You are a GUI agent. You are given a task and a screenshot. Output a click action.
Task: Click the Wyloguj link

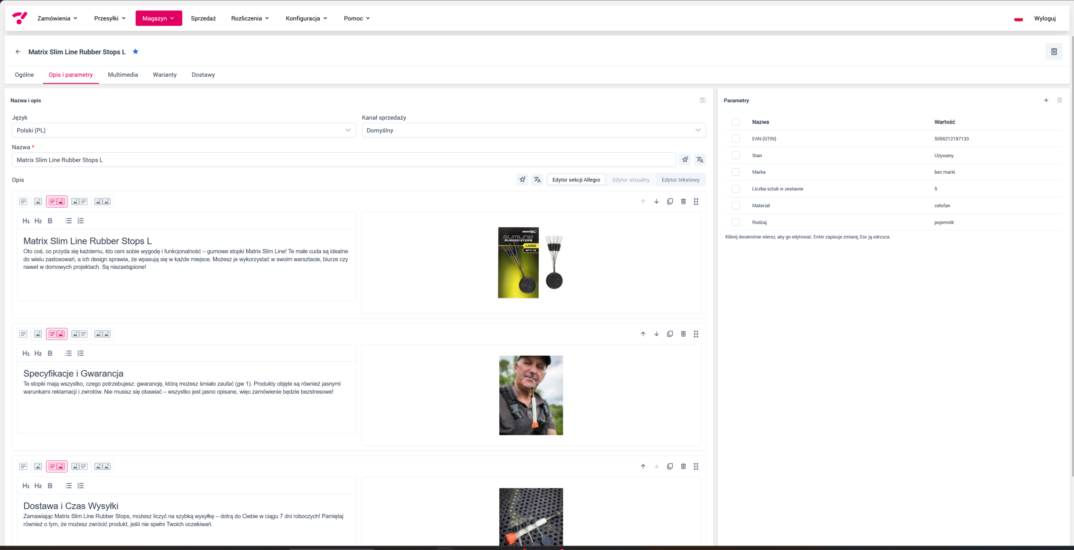1045,18
